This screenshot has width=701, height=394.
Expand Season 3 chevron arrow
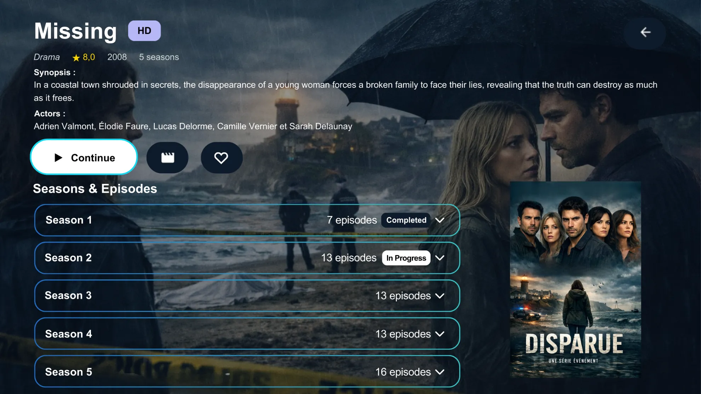tap(440, 296)
